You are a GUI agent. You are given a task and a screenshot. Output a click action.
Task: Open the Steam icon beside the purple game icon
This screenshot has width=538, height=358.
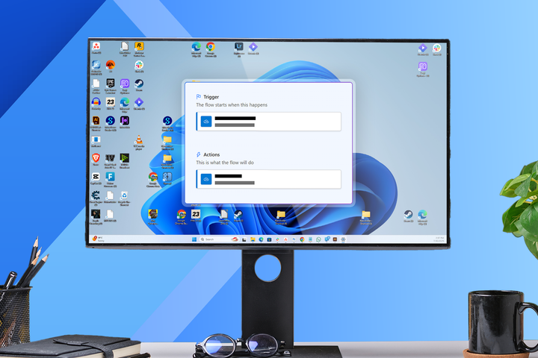tap(139, 84)
